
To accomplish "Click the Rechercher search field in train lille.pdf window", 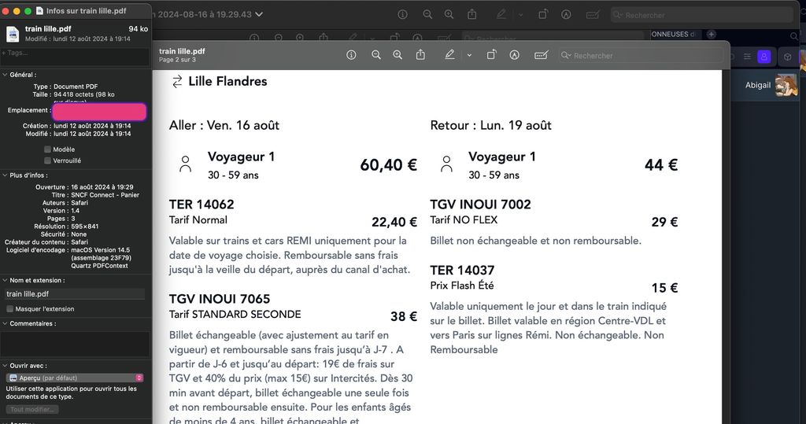I will point(641,56).
